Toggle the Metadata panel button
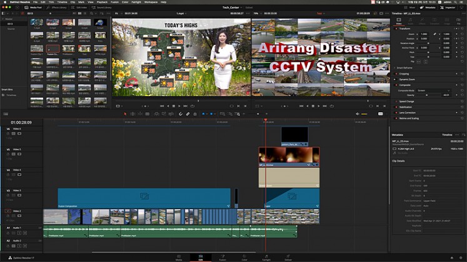The height and width of the screenshot is (262, 467). pos(428,7)
